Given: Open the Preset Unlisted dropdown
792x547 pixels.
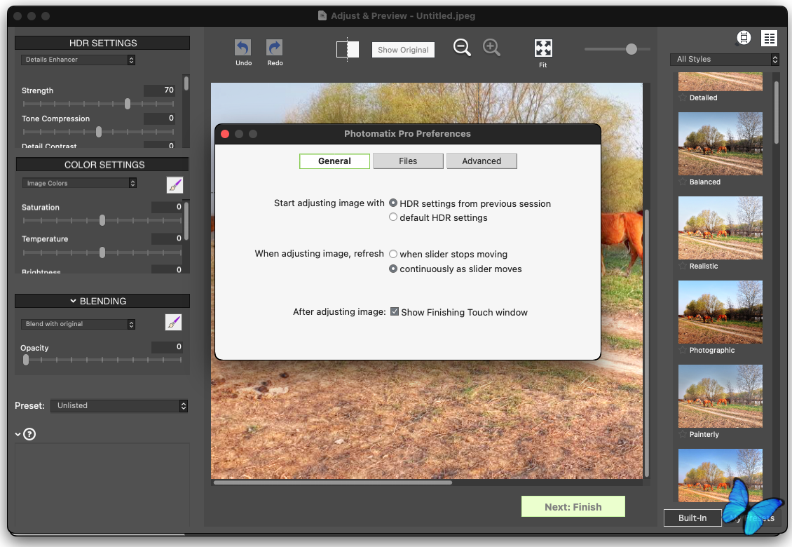Looking at the screenshot, I should (119, 405).
